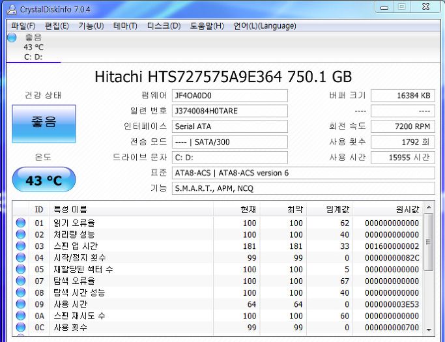Image resolution: width=445 pixels, height=342 pixels.
Task: Click the 좋음 health status button
Action: (44, 124)
